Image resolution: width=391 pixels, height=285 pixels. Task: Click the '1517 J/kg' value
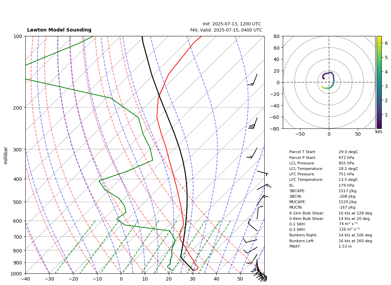348,191
